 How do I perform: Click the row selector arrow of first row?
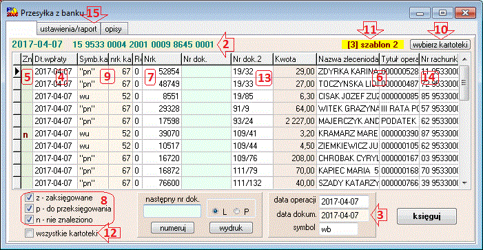point(17,71)
